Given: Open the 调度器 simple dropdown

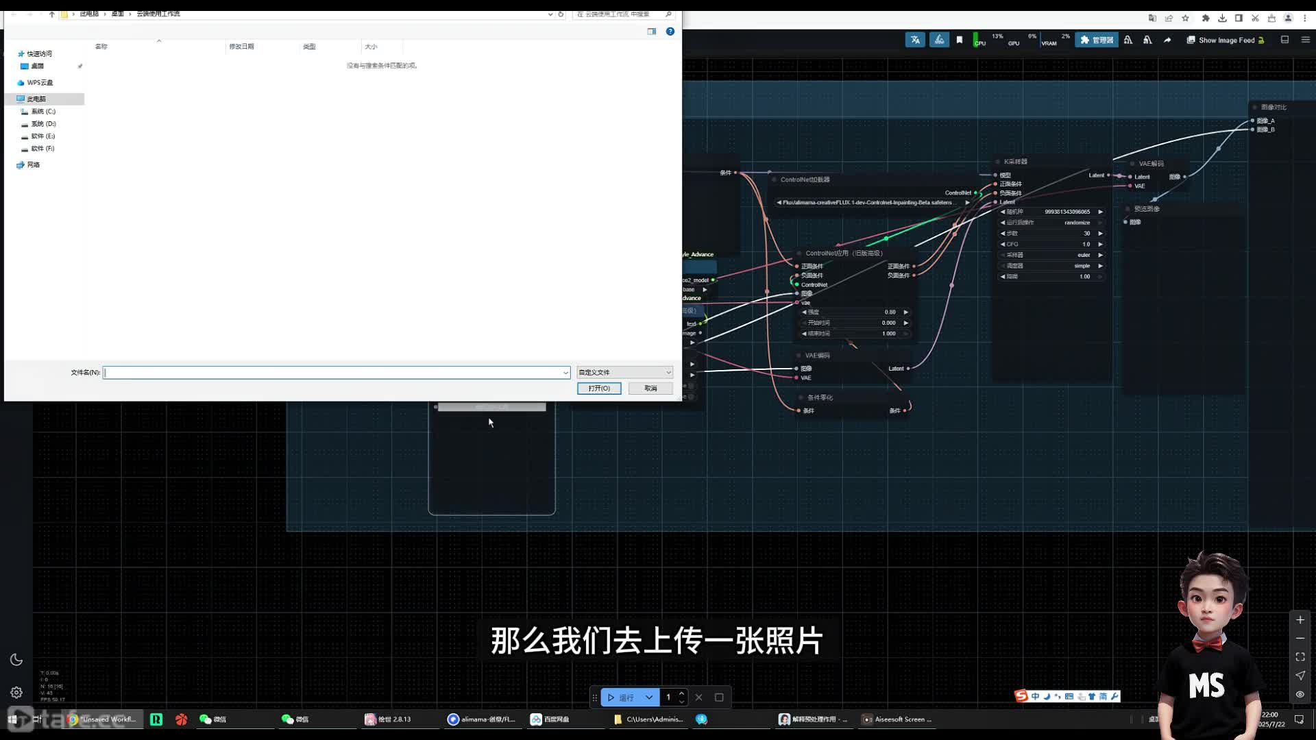Looking at the screenshot, I should point(1051,266).
